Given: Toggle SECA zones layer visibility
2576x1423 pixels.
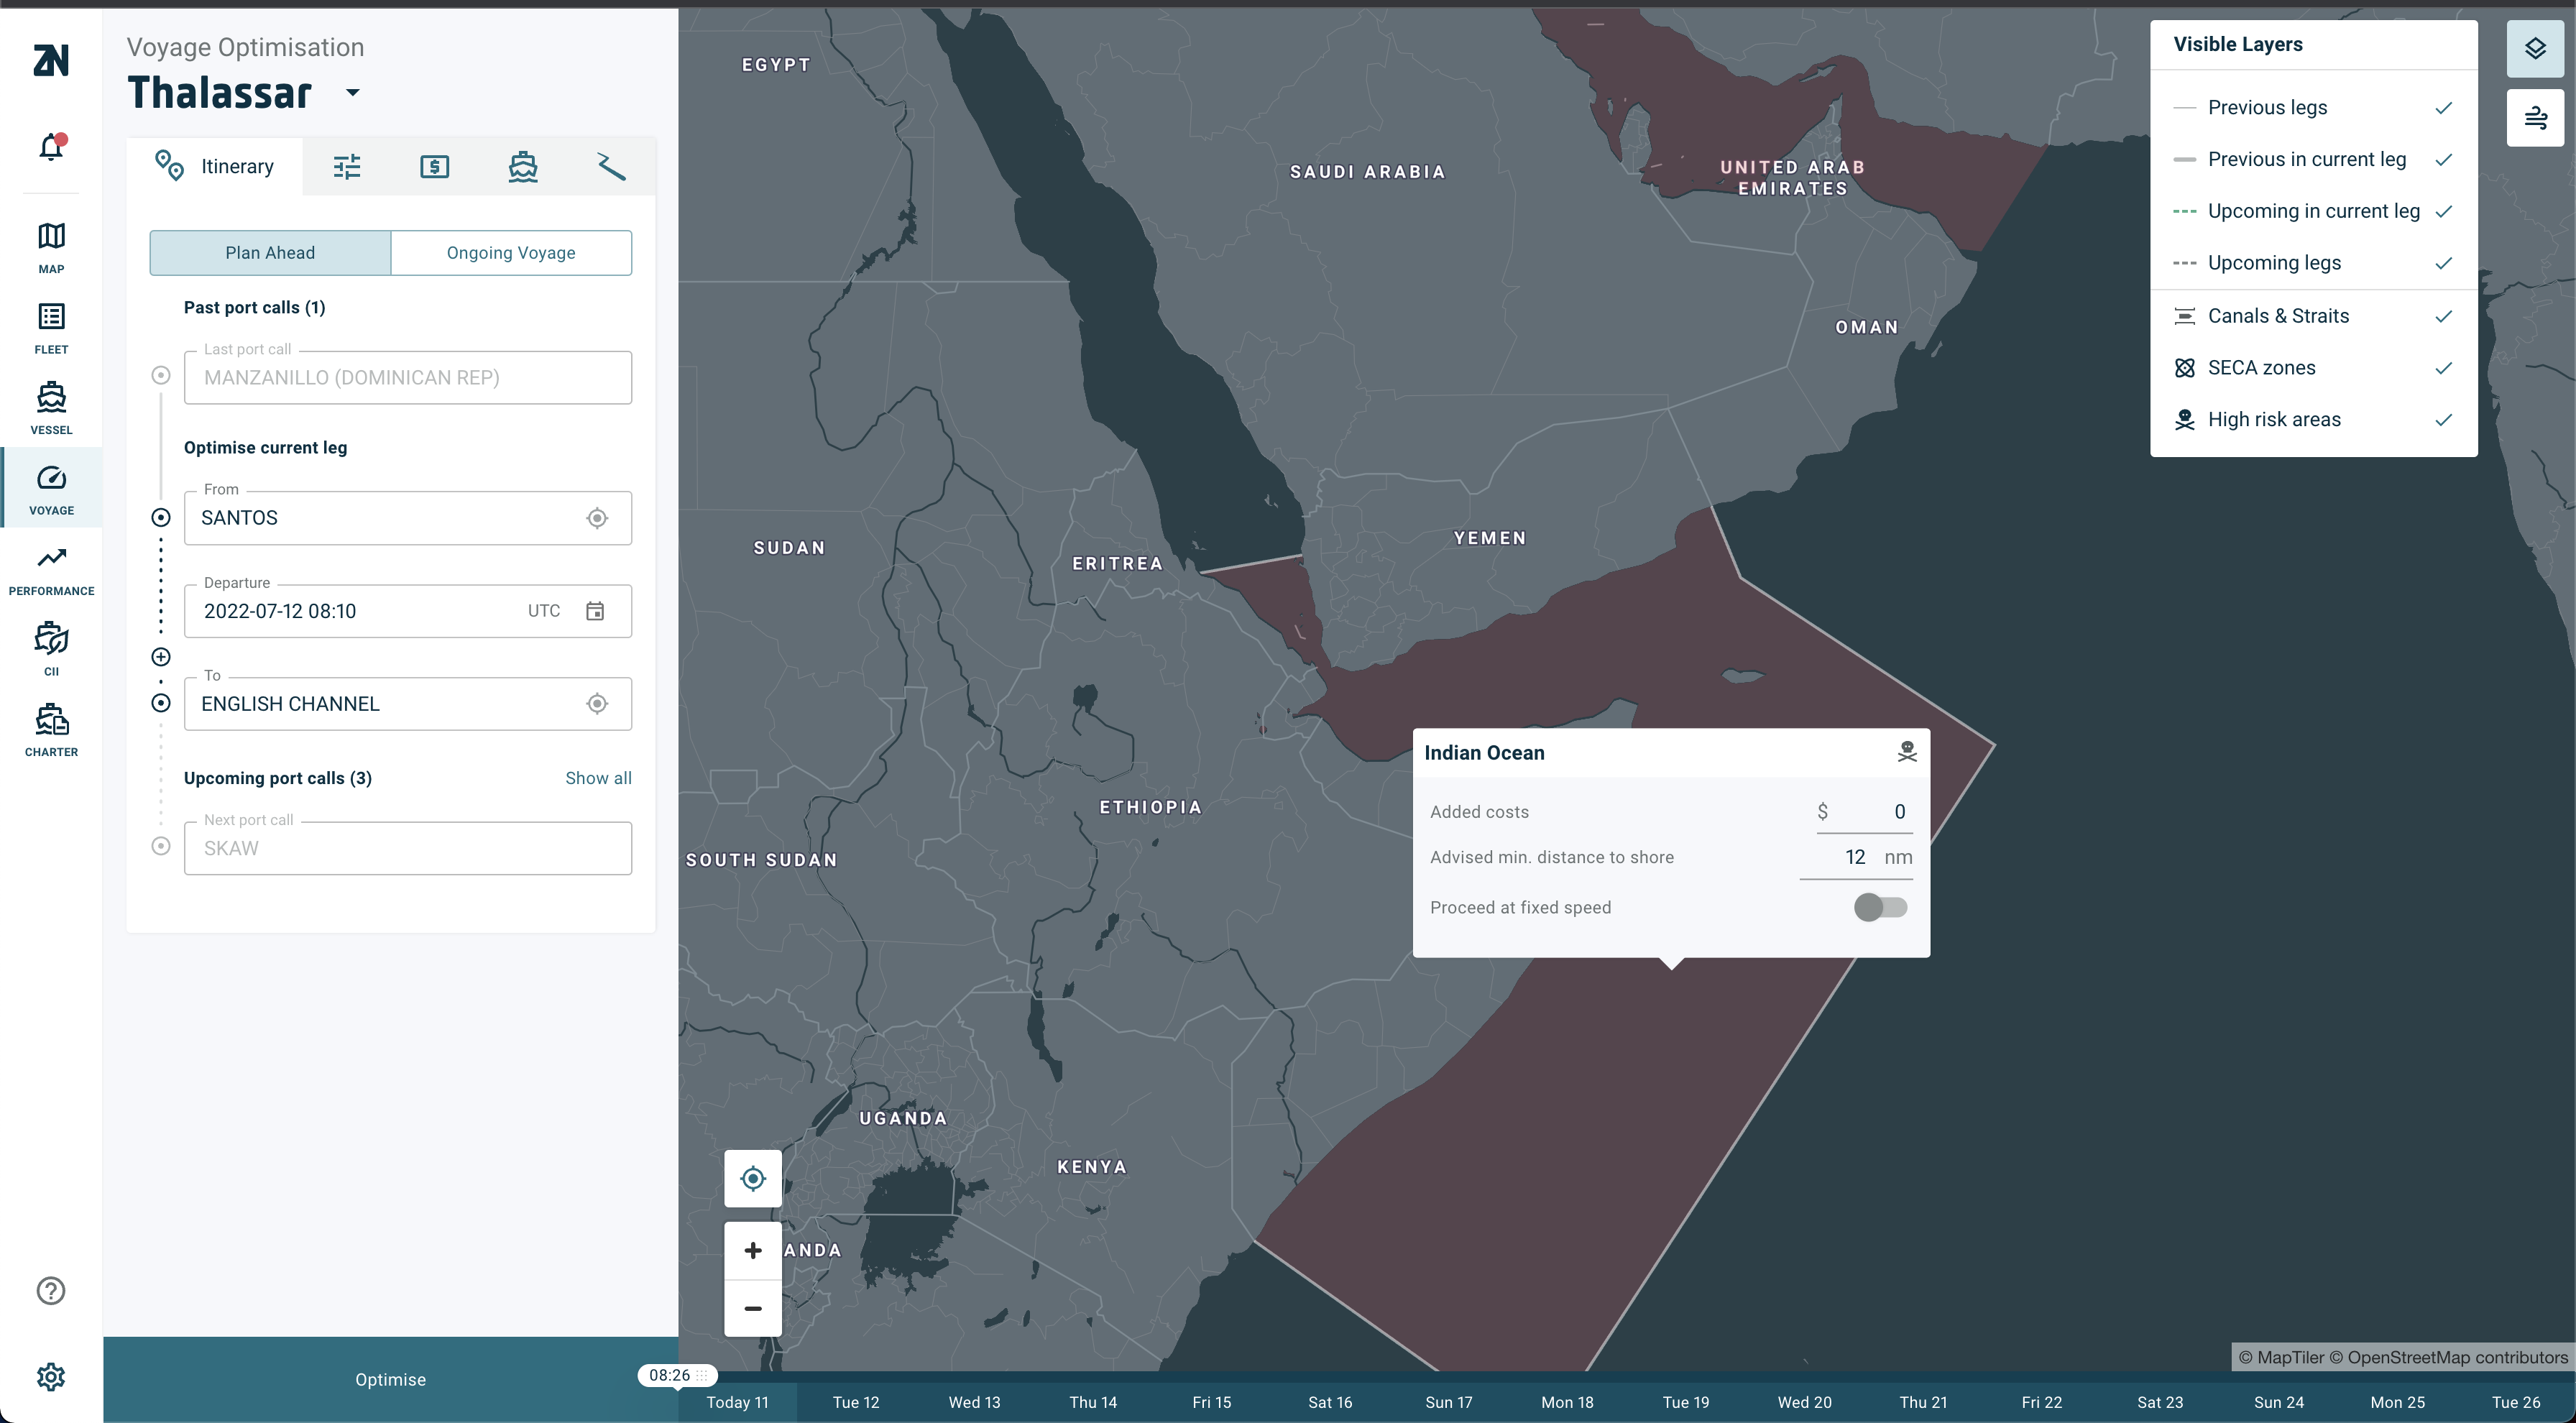Looking at the screenshot, I should tap(2443, 368).
